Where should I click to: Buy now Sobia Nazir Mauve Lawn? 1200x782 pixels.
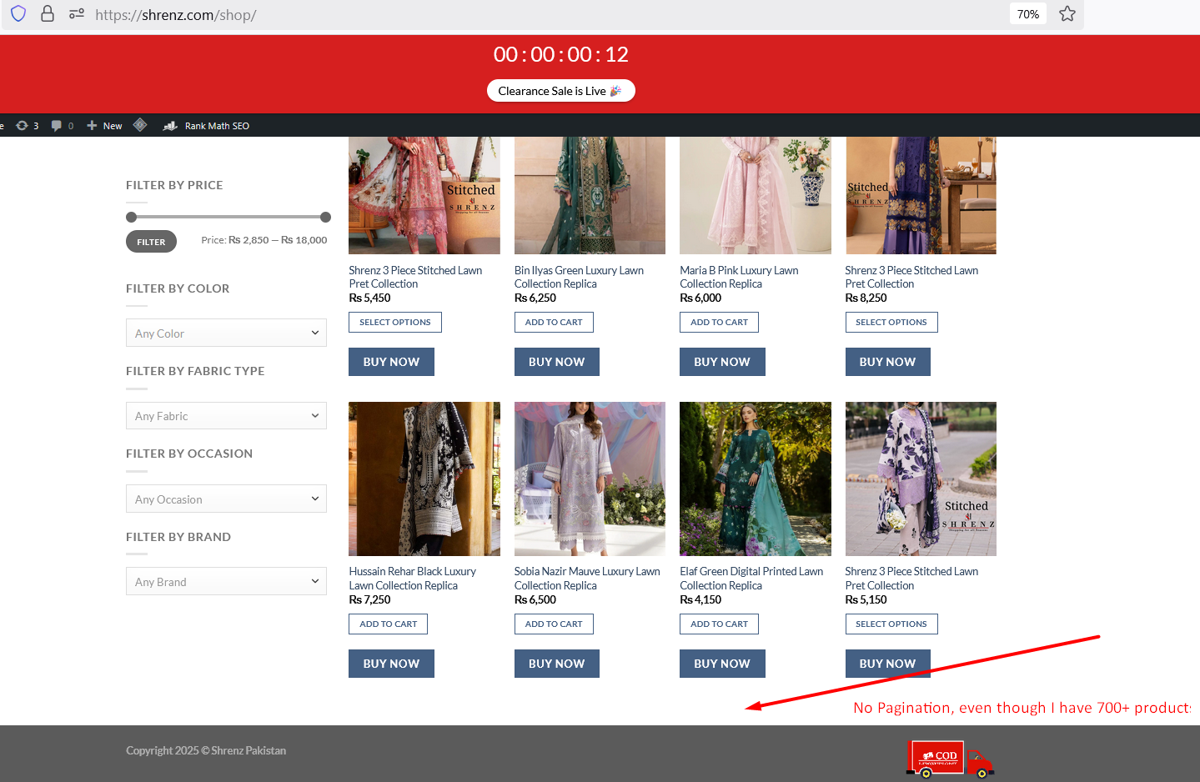pyautogui.click(x=557, y=664)
